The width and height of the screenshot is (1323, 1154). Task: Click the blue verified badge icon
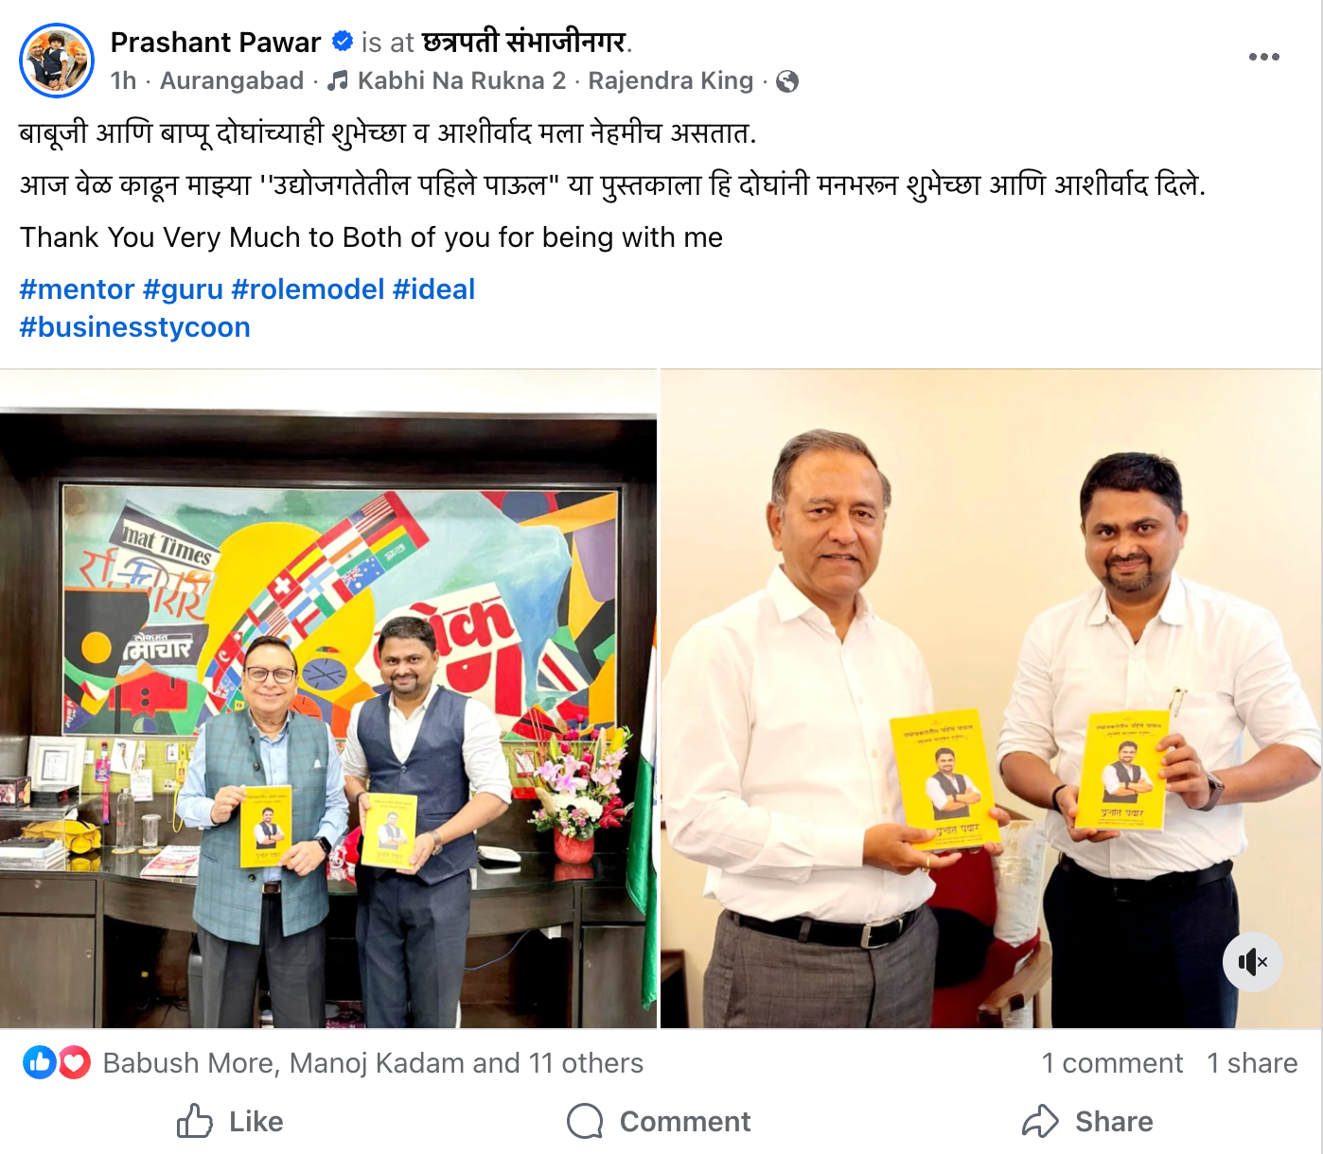point(343,42)
